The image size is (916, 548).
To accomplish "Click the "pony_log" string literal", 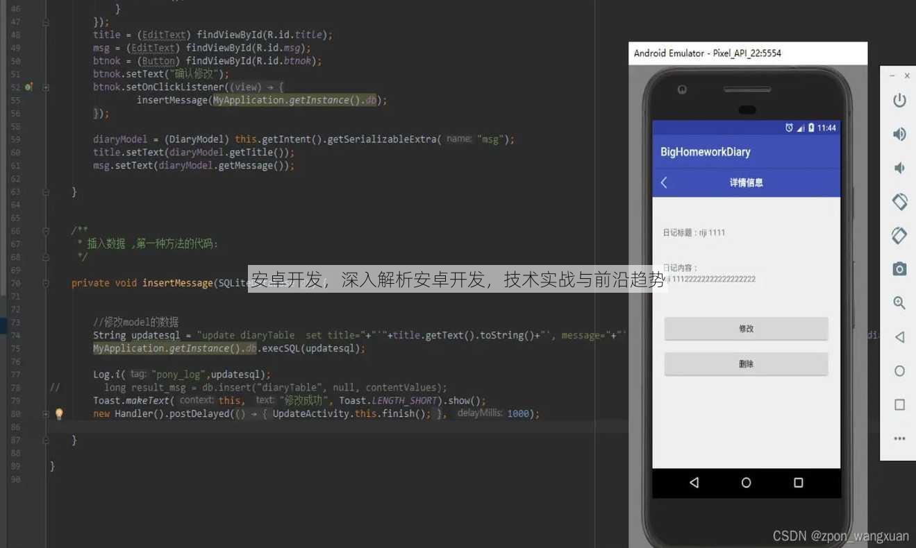I will click(178, 375).
